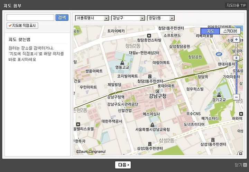249x172 pixels.
Task: Click the 청담2동주민센터 building icon
Action: tap(150, 76)
